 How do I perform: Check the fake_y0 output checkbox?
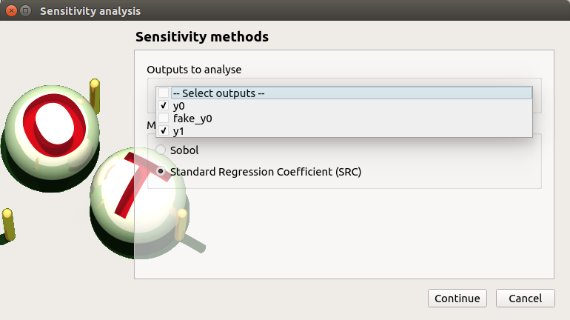click(164, 119)
